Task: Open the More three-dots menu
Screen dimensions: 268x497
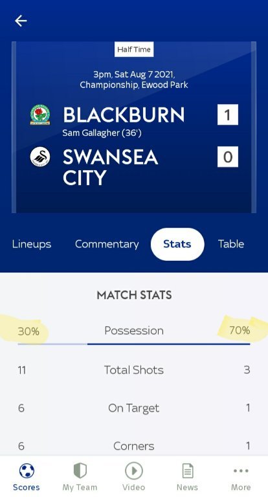Action: click(x=241, y=470)
